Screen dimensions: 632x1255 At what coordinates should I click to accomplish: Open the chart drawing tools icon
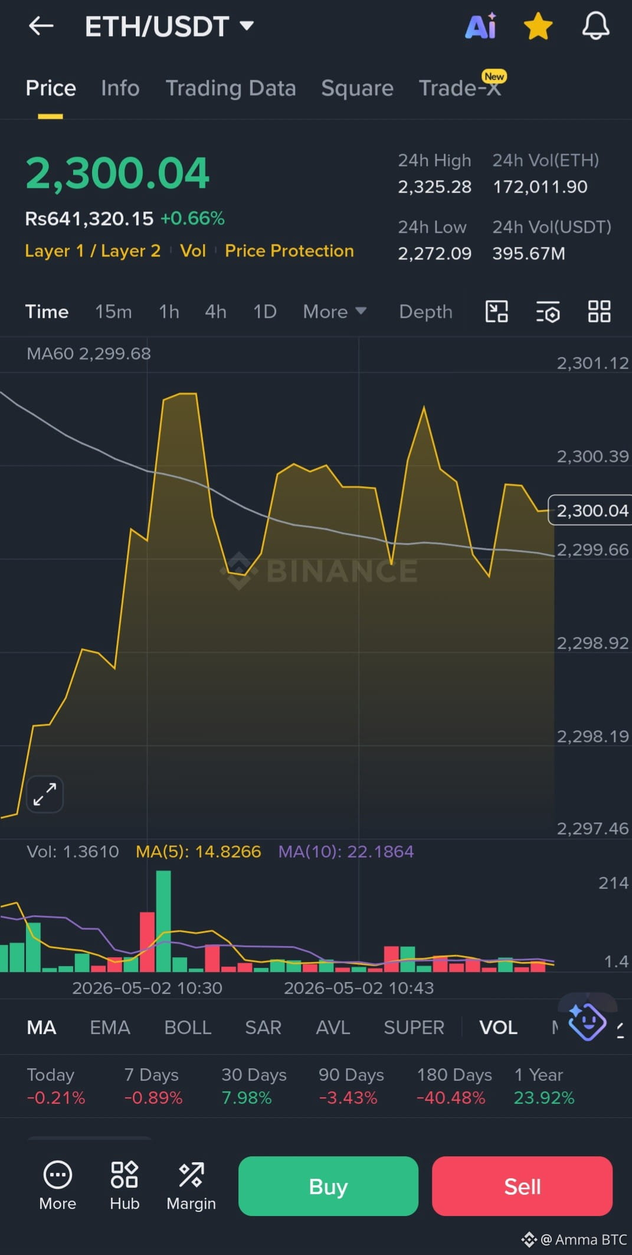pos(496,311)
